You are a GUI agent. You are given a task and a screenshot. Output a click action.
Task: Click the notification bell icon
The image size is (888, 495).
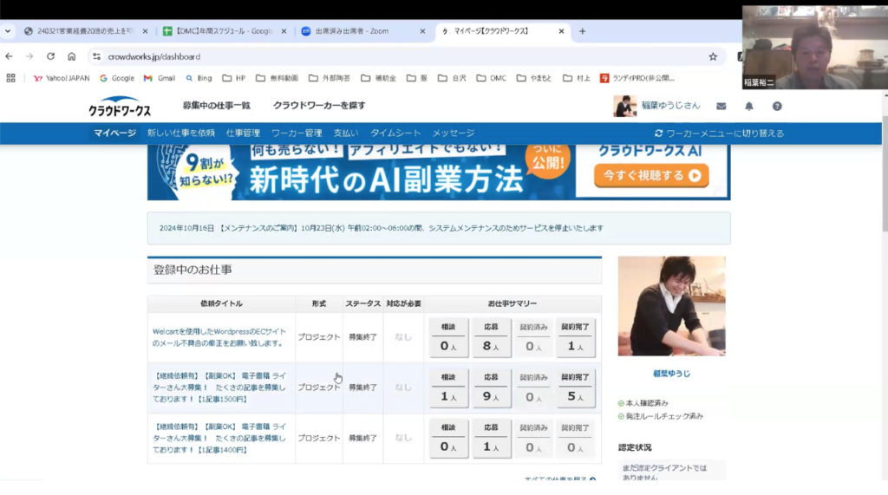(x=749, y=106)
